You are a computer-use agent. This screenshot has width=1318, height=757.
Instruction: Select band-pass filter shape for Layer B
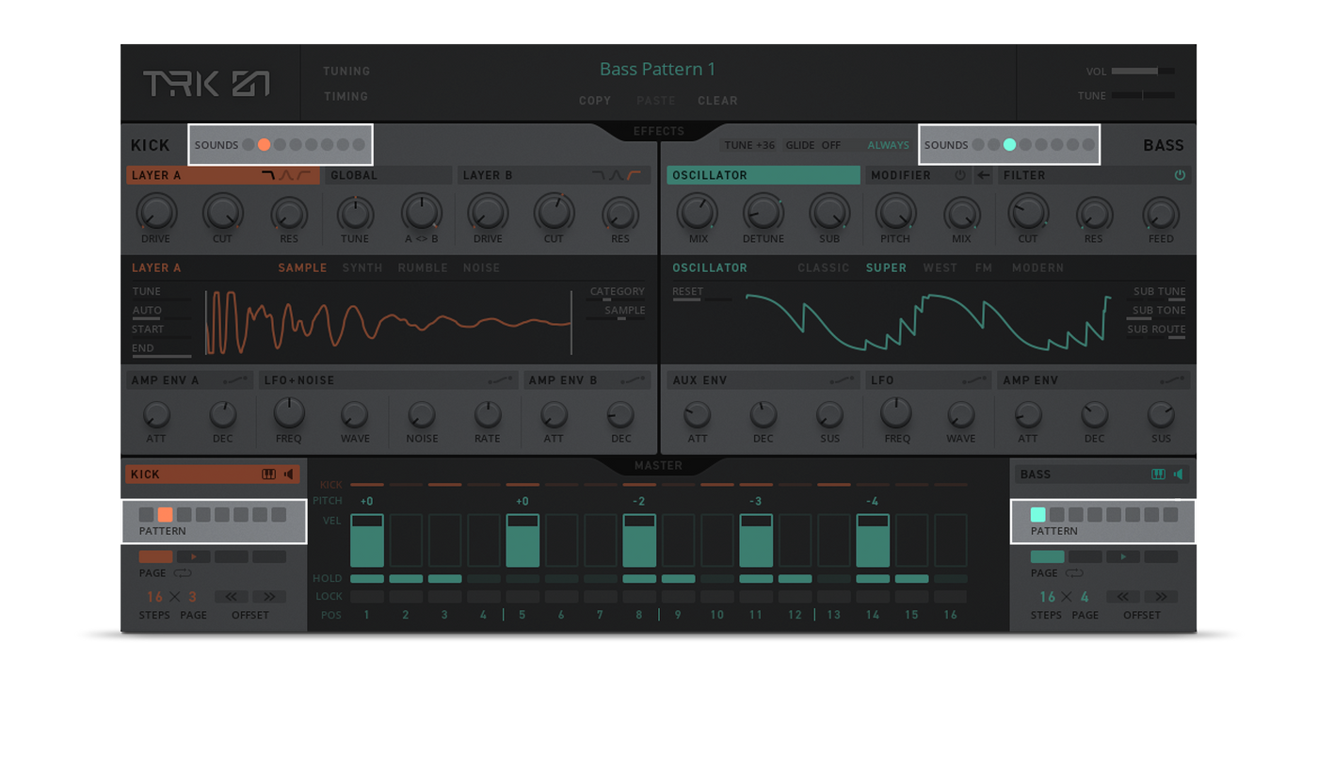click(x=616, y=175)
